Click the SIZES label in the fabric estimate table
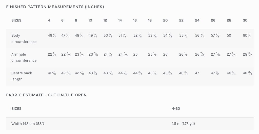Viewport: 259px width, 134px height. pyautogui.click(x=16, y=108)
